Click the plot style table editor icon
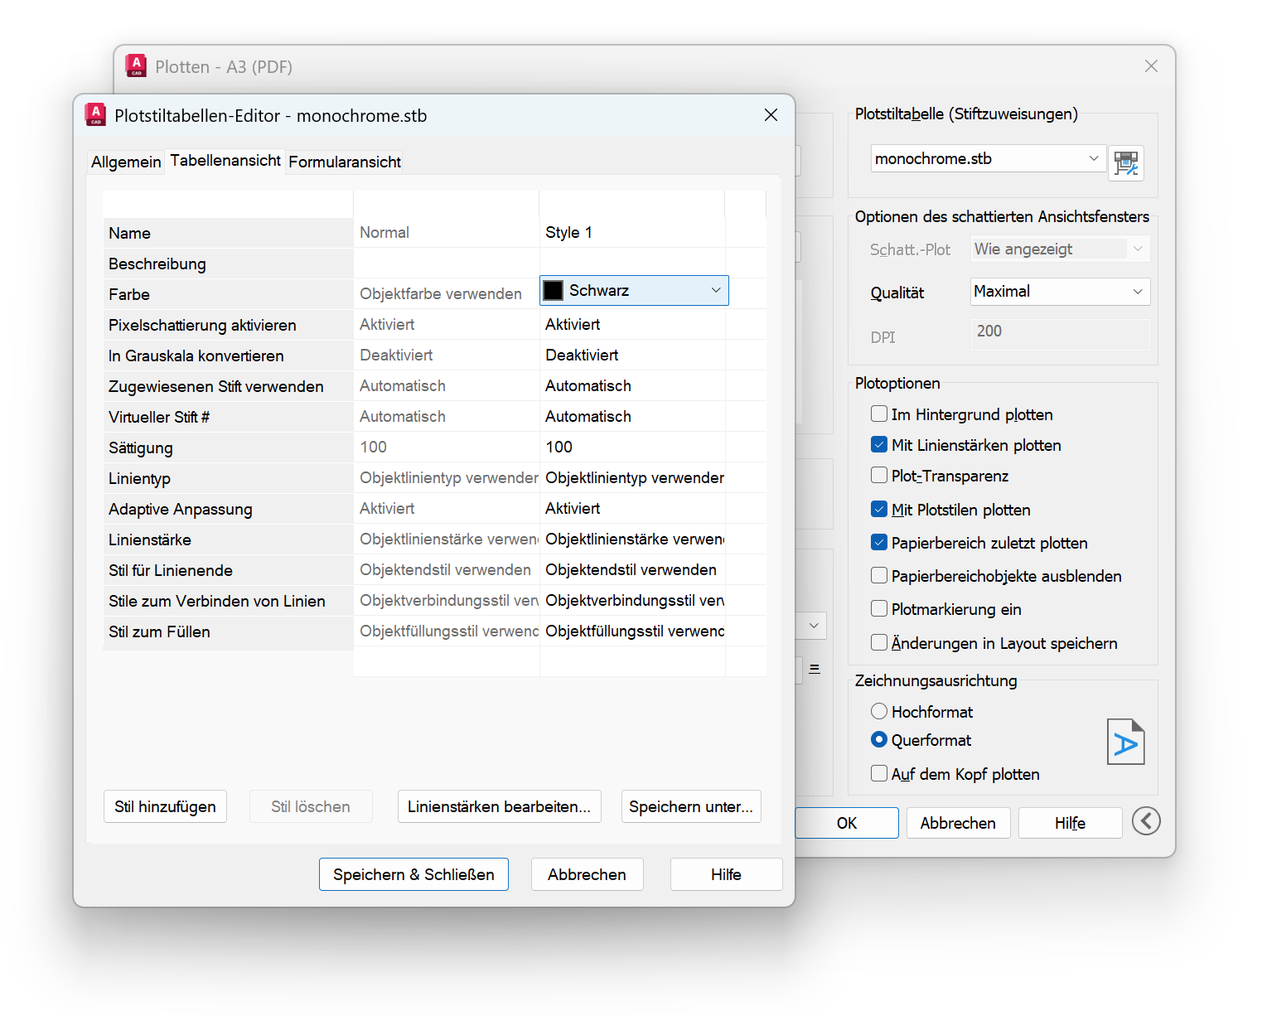Image resolution: width=1262 pixels, height=1016 pixels. click(x=1125, y=162)
